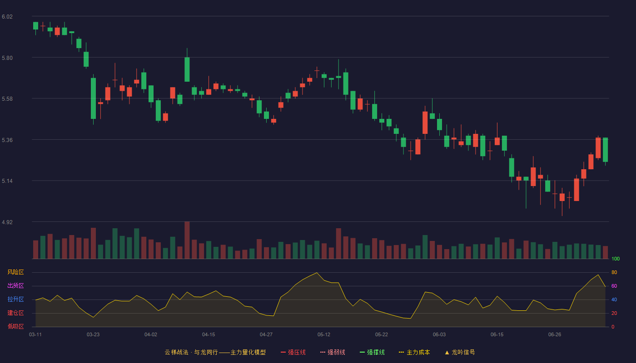Click the 05-12 date label
The image size is (636, 363).
324,334
